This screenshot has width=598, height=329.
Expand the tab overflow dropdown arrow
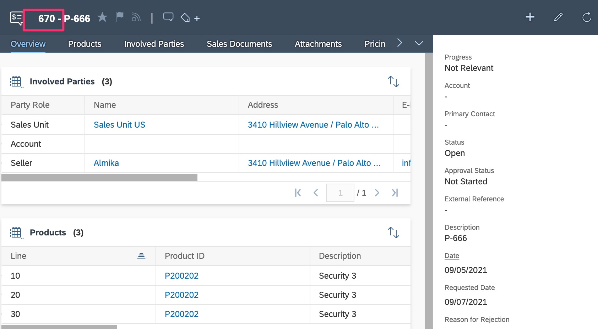pyautogui.click(x=419, y=43)
